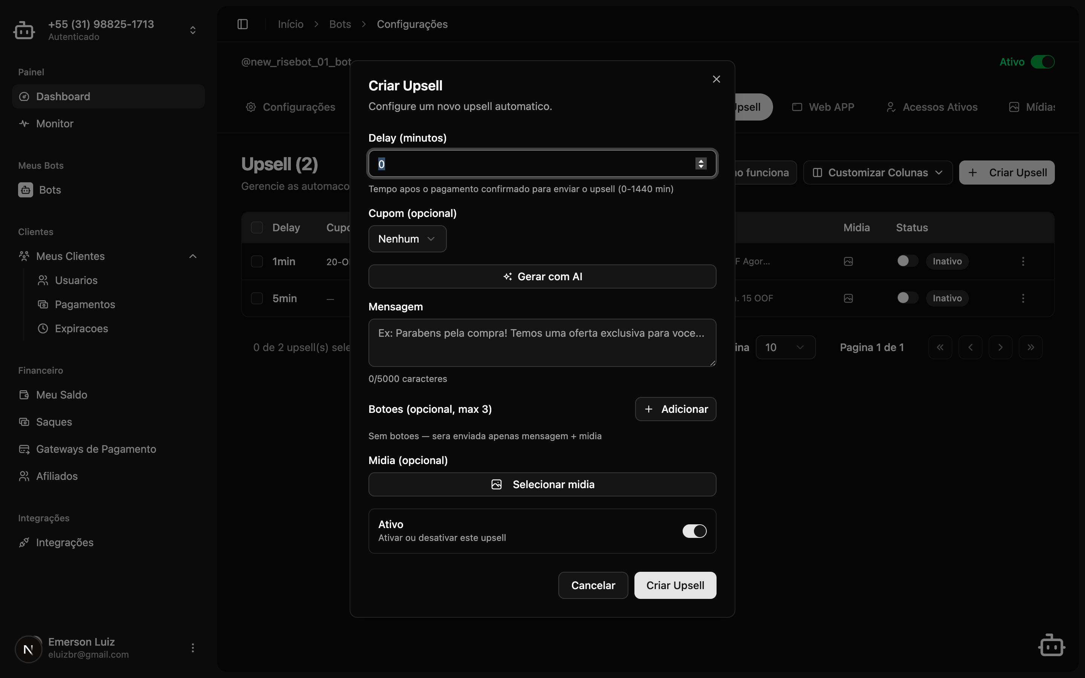Click Cancelar in the dialog

coord(593,585)
